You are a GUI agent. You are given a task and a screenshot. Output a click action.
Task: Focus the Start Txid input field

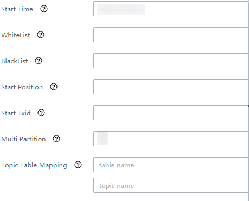(x=171, y=113)
